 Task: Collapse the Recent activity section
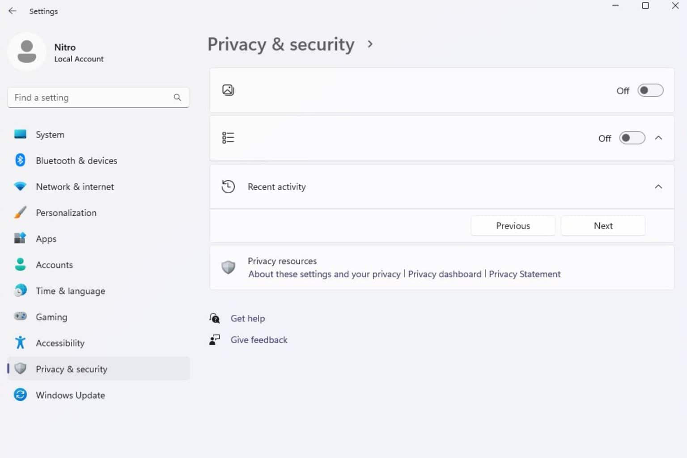tap(658, 187)
